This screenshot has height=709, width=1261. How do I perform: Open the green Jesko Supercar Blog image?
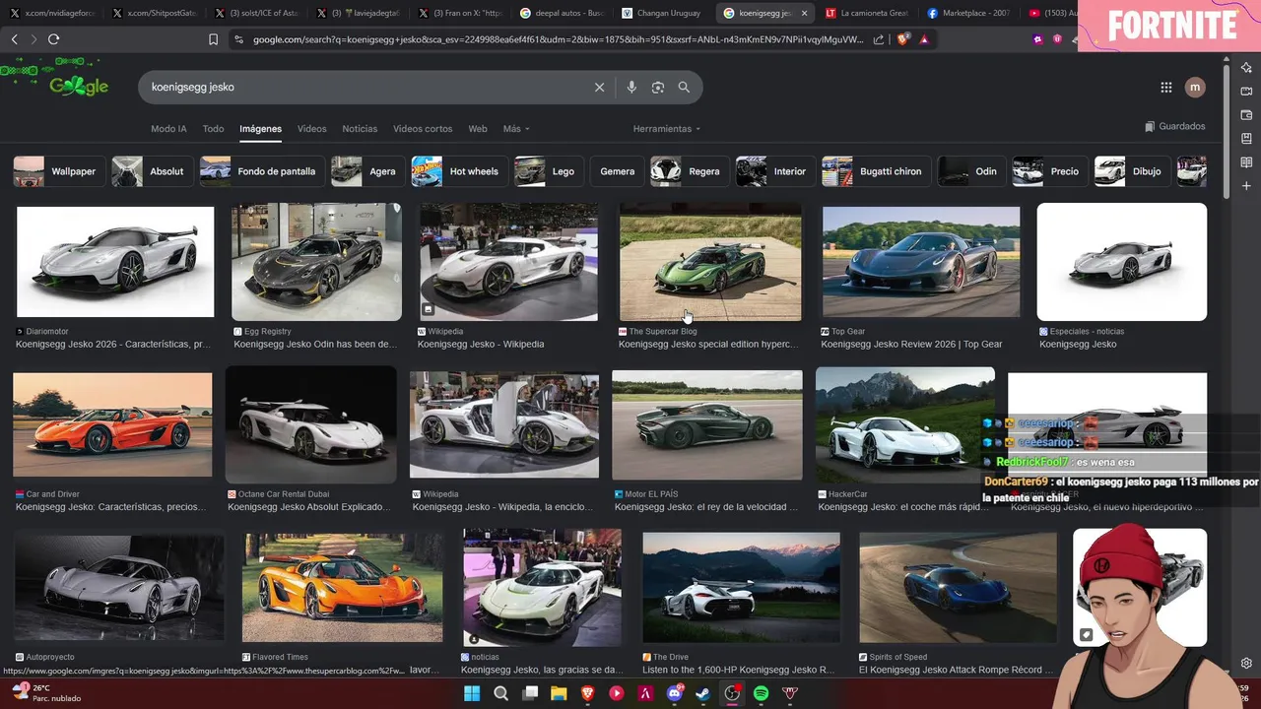coord(710,263)
